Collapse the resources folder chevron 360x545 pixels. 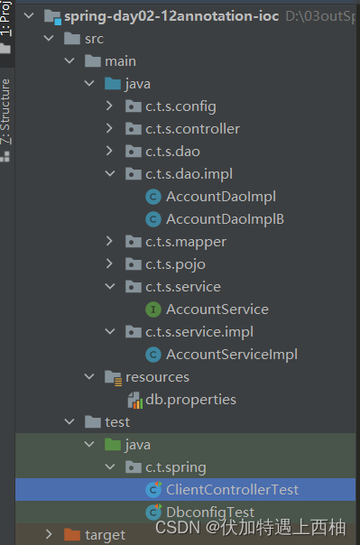89,376
